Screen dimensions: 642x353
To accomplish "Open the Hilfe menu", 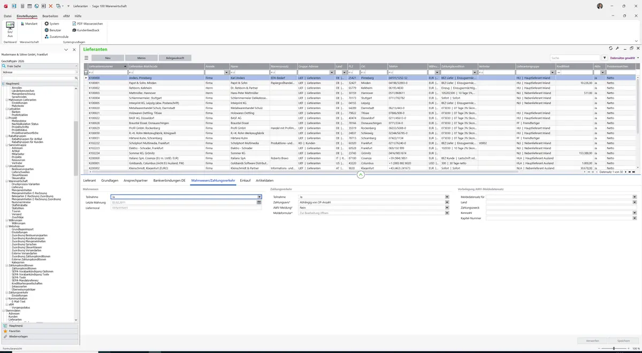I will [x=78, y=16].
